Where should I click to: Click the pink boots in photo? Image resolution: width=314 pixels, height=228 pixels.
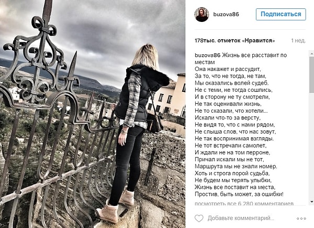(x=115, y=206)
